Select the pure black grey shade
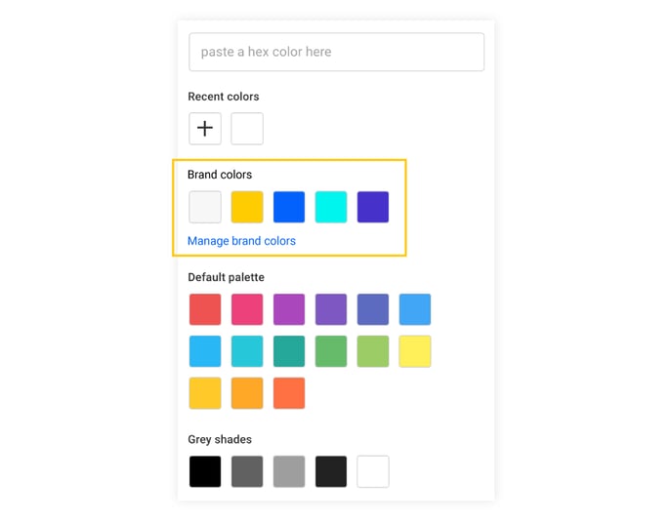This screenshot has height=521, width=672. [205, 472]
